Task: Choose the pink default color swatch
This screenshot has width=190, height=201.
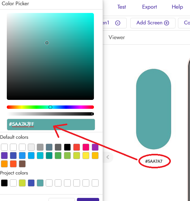Action: point(86,147)
